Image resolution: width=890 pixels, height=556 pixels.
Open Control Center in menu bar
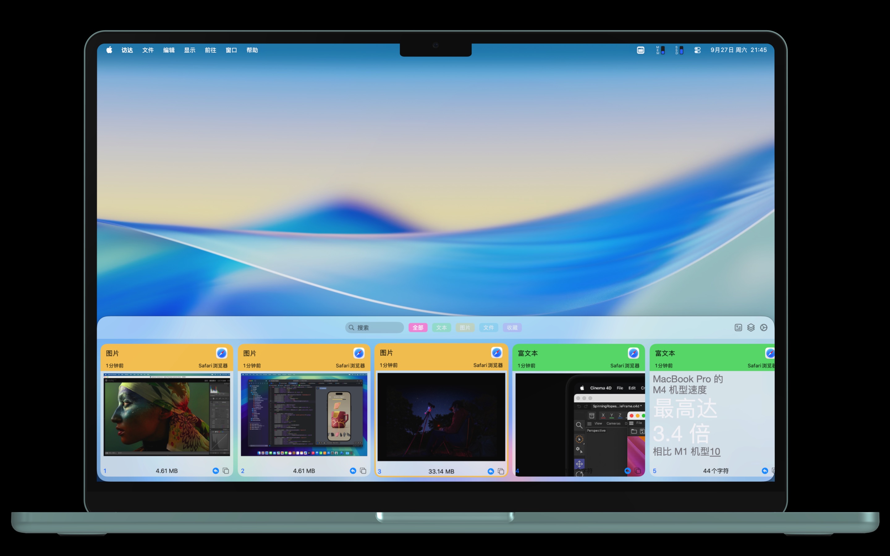(697, 50)
